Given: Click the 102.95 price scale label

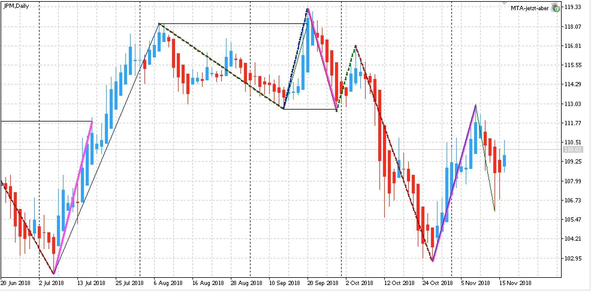Looking at the screenshot, I should 573,258.
